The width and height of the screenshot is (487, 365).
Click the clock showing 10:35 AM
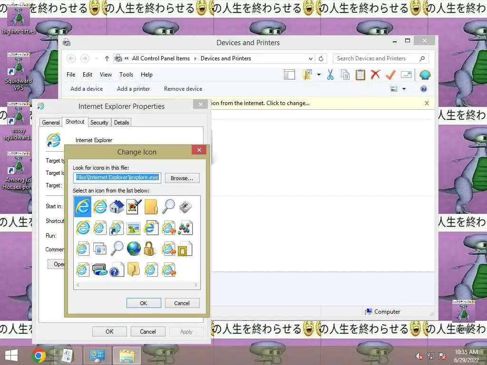(466, 352)
